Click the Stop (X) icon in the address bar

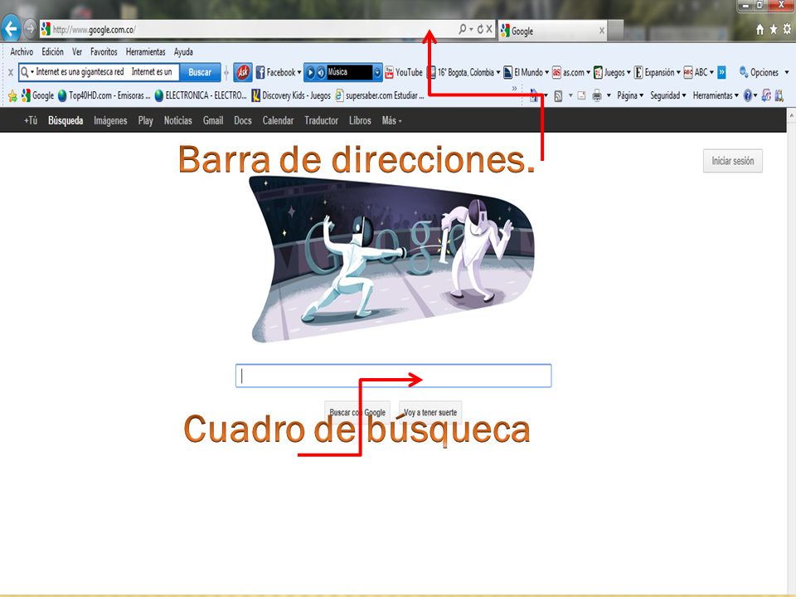click(x=489, y=29)
